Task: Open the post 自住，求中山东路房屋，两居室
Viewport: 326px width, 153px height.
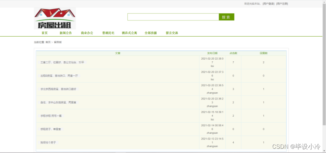Action: pyautogui.click(x=58, y=103)
